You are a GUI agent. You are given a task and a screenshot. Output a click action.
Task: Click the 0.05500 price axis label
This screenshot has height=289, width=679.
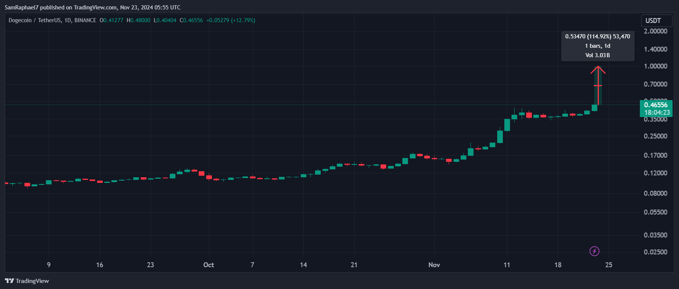(x=656, y=212)
